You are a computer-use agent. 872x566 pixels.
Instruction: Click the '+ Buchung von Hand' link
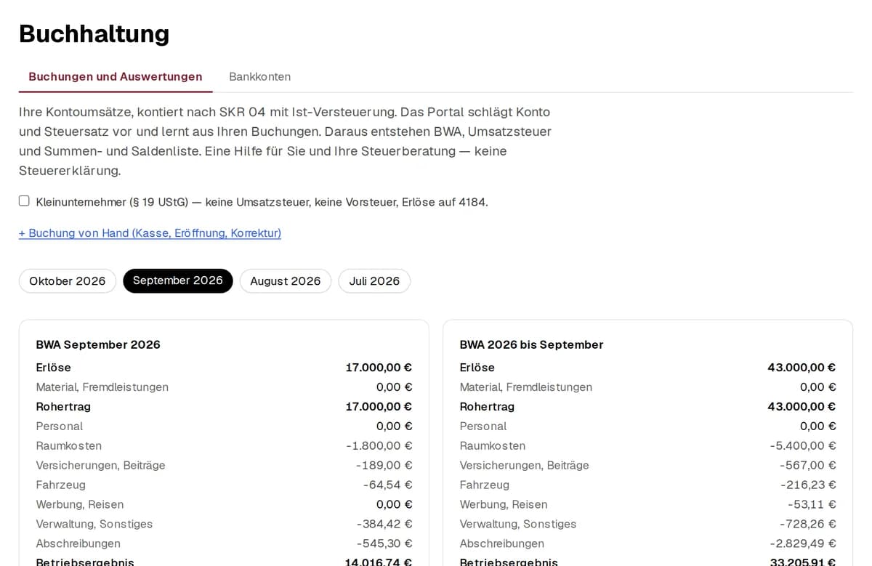click(150, 233)
